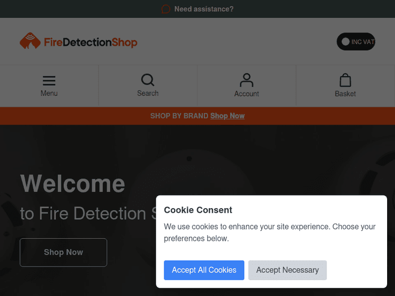Click the magnifying glass Search icon
Viewport: 395px width, 296px height.
click(x=148, y=80)
